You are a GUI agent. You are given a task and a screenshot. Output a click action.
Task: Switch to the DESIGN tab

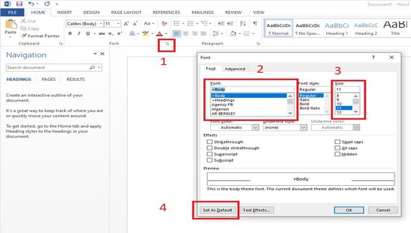tap(91, 12)
